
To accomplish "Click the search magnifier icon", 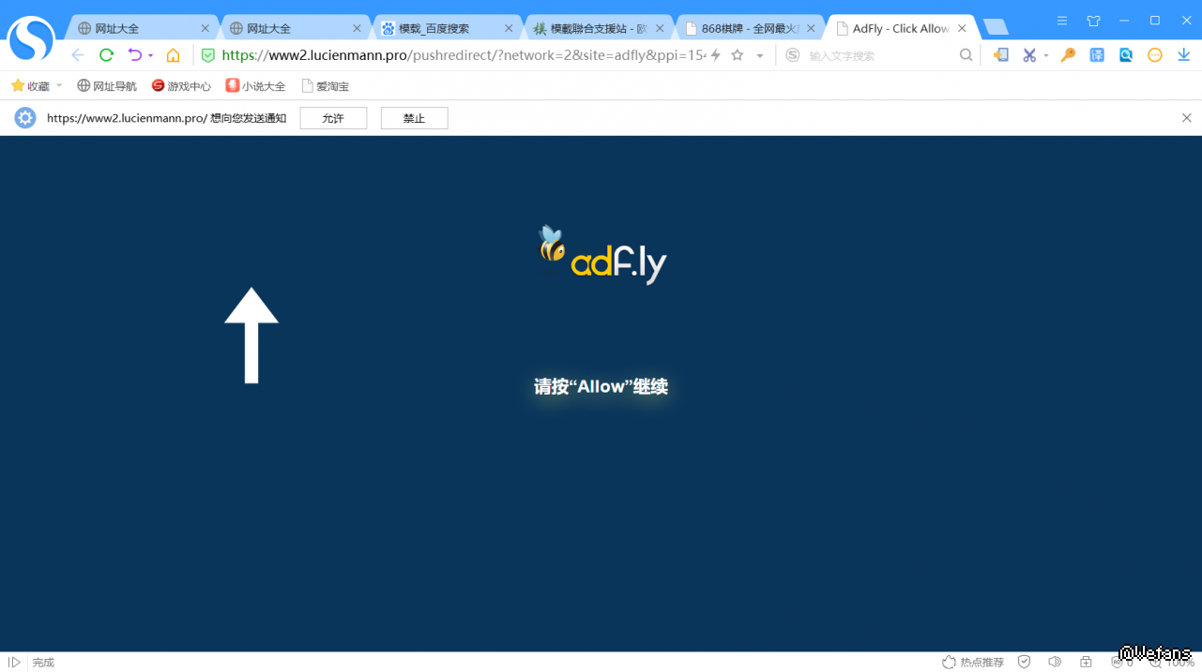I will [966, 55].
